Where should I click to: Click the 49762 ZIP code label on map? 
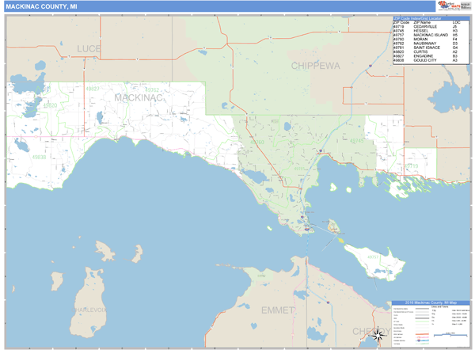152,90
